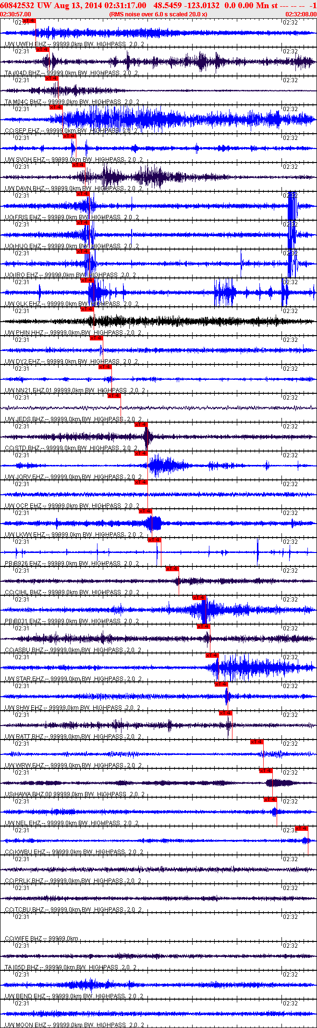This screenshot has height=1028, width=317.
Task: Select the CC CIHL BHZ station label
Action: [x=72, y=592]
